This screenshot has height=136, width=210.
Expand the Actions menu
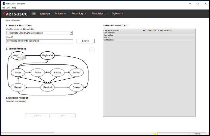(60, 13)
